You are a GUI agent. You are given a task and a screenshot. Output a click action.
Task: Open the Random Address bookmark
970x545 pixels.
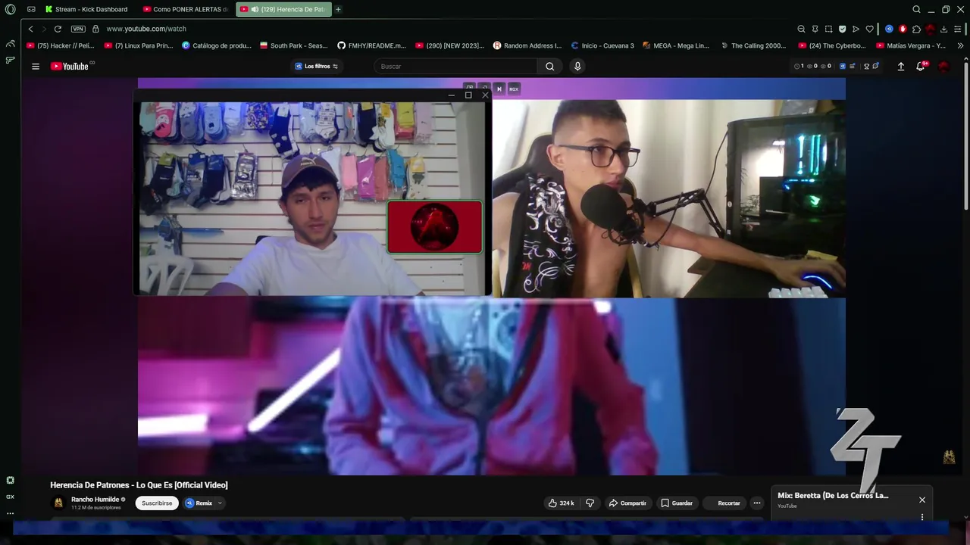(527, 45)
